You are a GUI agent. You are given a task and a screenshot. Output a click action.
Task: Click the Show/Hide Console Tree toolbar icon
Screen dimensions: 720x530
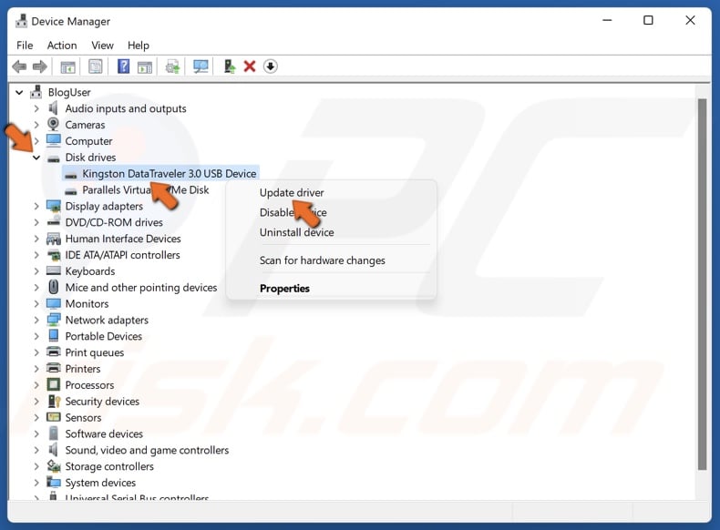(68, 67)
